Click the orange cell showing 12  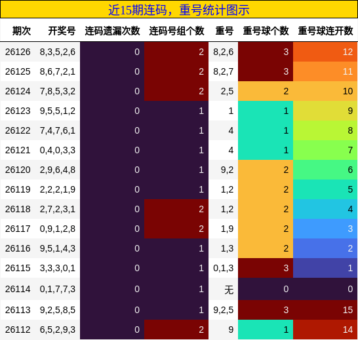[x=325, y=52]
